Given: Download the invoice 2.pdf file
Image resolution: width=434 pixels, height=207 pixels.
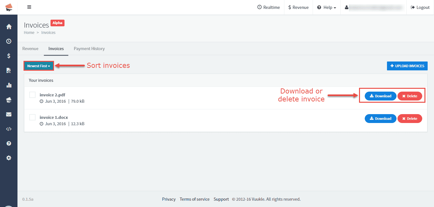Looking at the screenshot, I should click(x=380, y=96).
